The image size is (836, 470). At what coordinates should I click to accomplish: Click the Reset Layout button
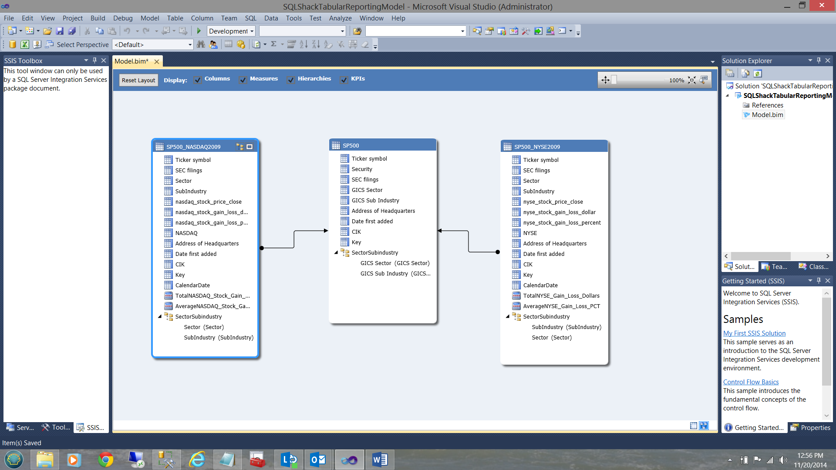click(x=138, y=80)
